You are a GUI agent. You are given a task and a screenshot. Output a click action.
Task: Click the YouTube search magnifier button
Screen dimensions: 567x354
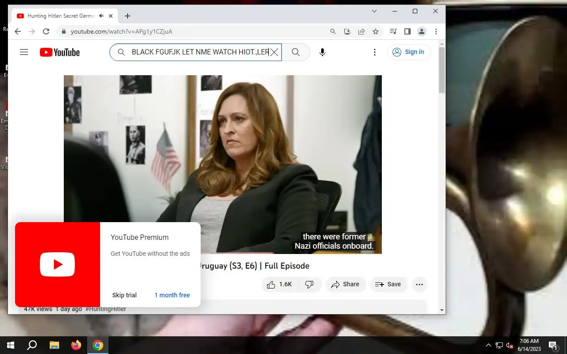(296, 52)
